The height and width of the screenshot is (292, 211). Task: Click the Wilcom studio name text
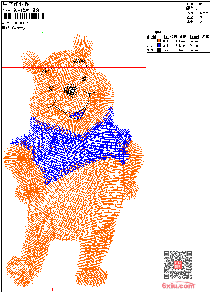[x=20, y=10]
